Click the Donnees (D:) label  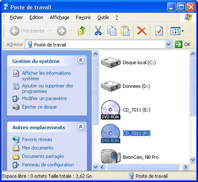click(136, 86)
